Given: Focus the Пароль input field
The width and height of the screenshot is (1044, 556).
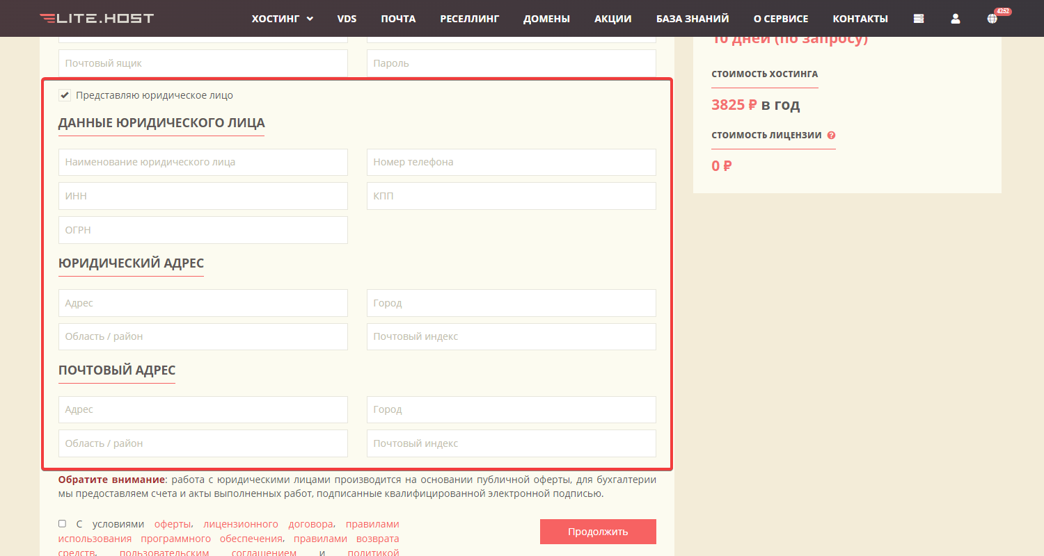Looking at the screenshot, I should [x=512, y=63].
